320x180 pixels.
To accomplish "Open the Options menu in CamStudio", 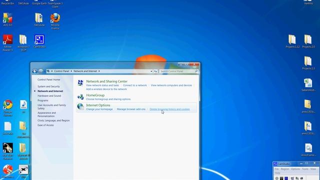I will point(295,169).
